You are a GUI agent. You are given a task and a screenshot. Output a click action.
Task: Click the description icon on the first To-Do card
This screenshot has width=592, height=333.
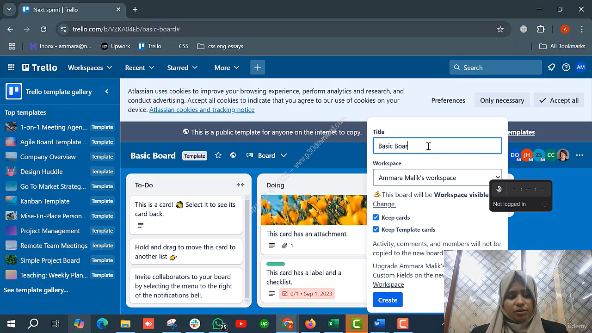(141, 225)
